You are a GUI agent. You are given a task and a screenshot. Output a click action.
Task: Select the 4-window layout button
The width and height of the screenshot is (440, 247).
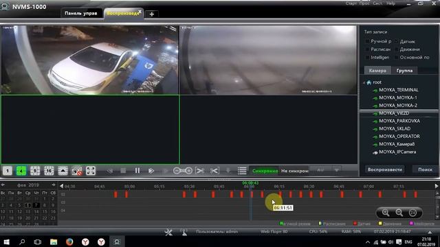click(x=21, y=171)
